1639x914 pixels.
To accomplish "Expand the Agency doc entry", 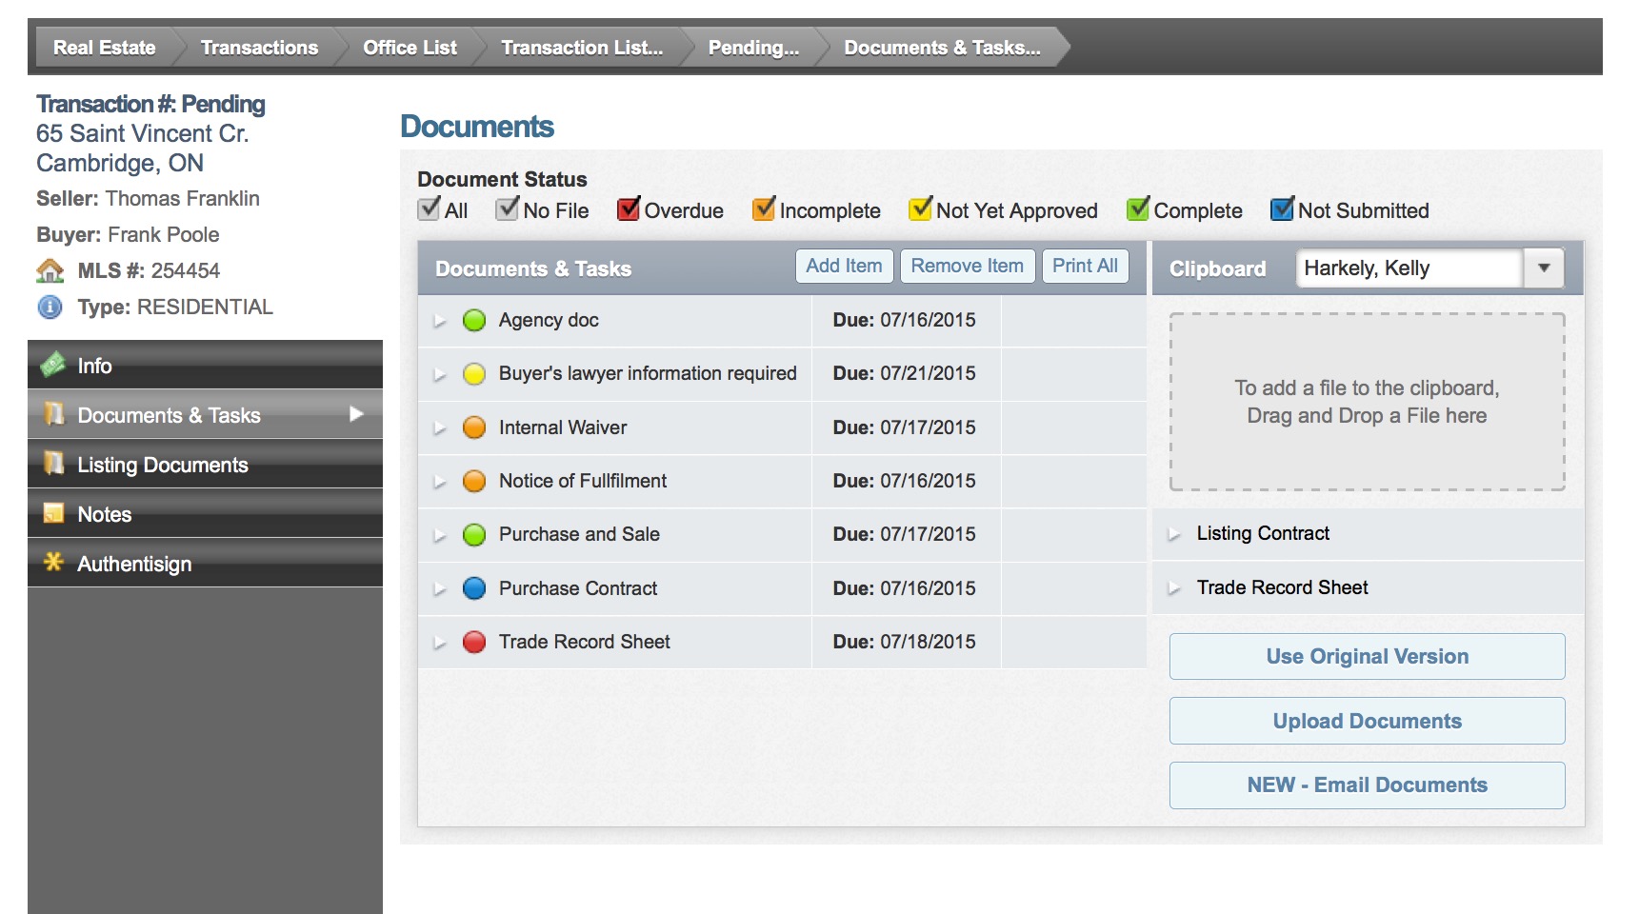I will (441, 320).
